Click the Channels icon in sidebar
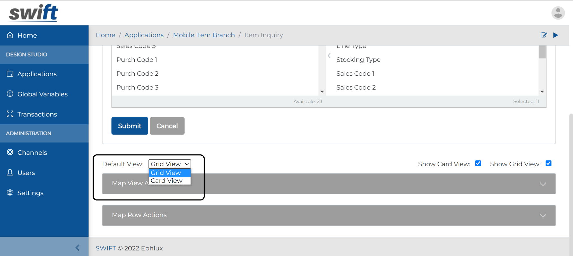This screenshot has height=256, width=573. point(10,152)
